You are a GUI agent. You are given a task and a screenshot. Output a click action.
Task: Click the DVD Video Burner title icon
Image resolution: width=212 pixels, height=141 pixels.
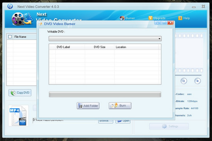40,24
